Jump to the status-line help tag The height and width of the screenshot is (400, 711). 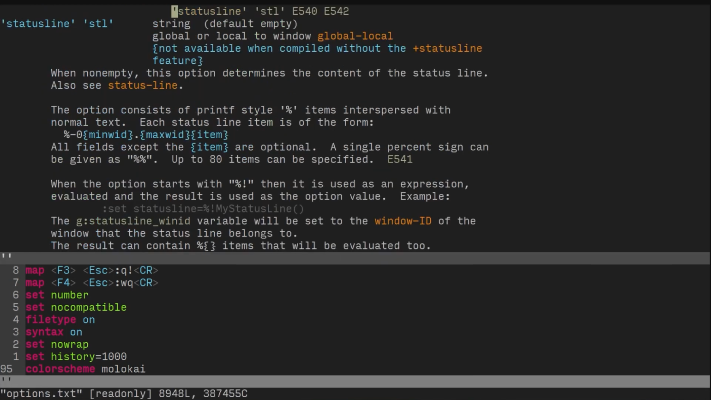[143, 85]
